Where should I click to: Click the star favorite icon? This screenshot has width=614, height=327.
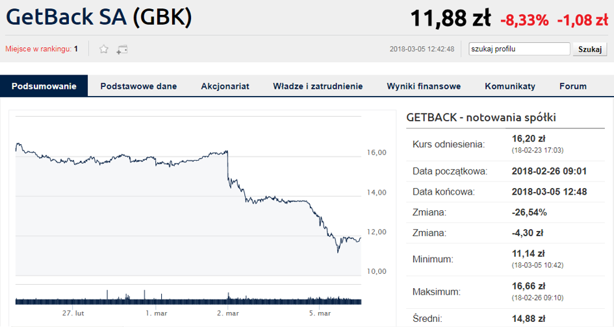pos(104,49)
